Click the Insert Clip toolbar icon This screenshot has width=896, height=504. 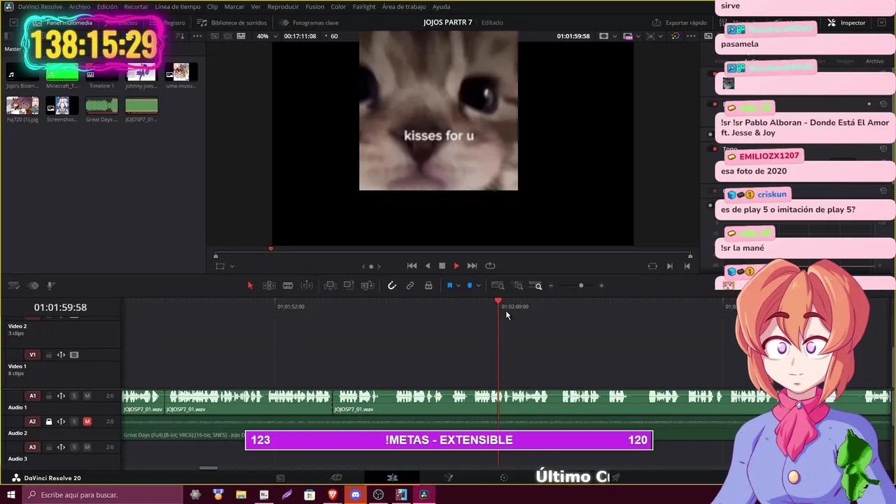tap(330, 286)
